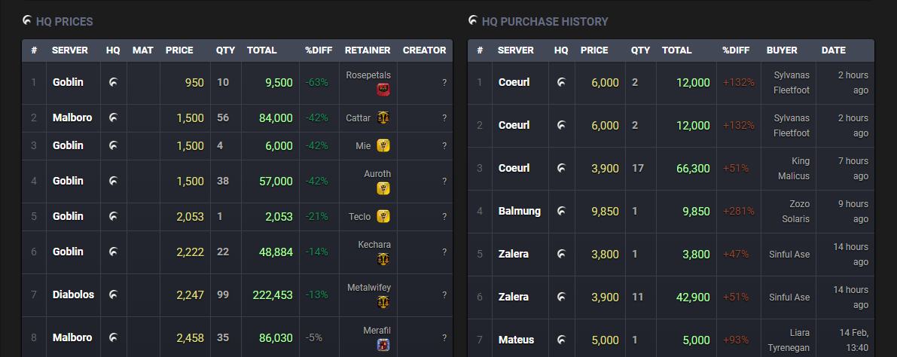Click the creator question mark in the Rosepetals row
The width and height of the screenshot is (897, 357).
(444, 83)
